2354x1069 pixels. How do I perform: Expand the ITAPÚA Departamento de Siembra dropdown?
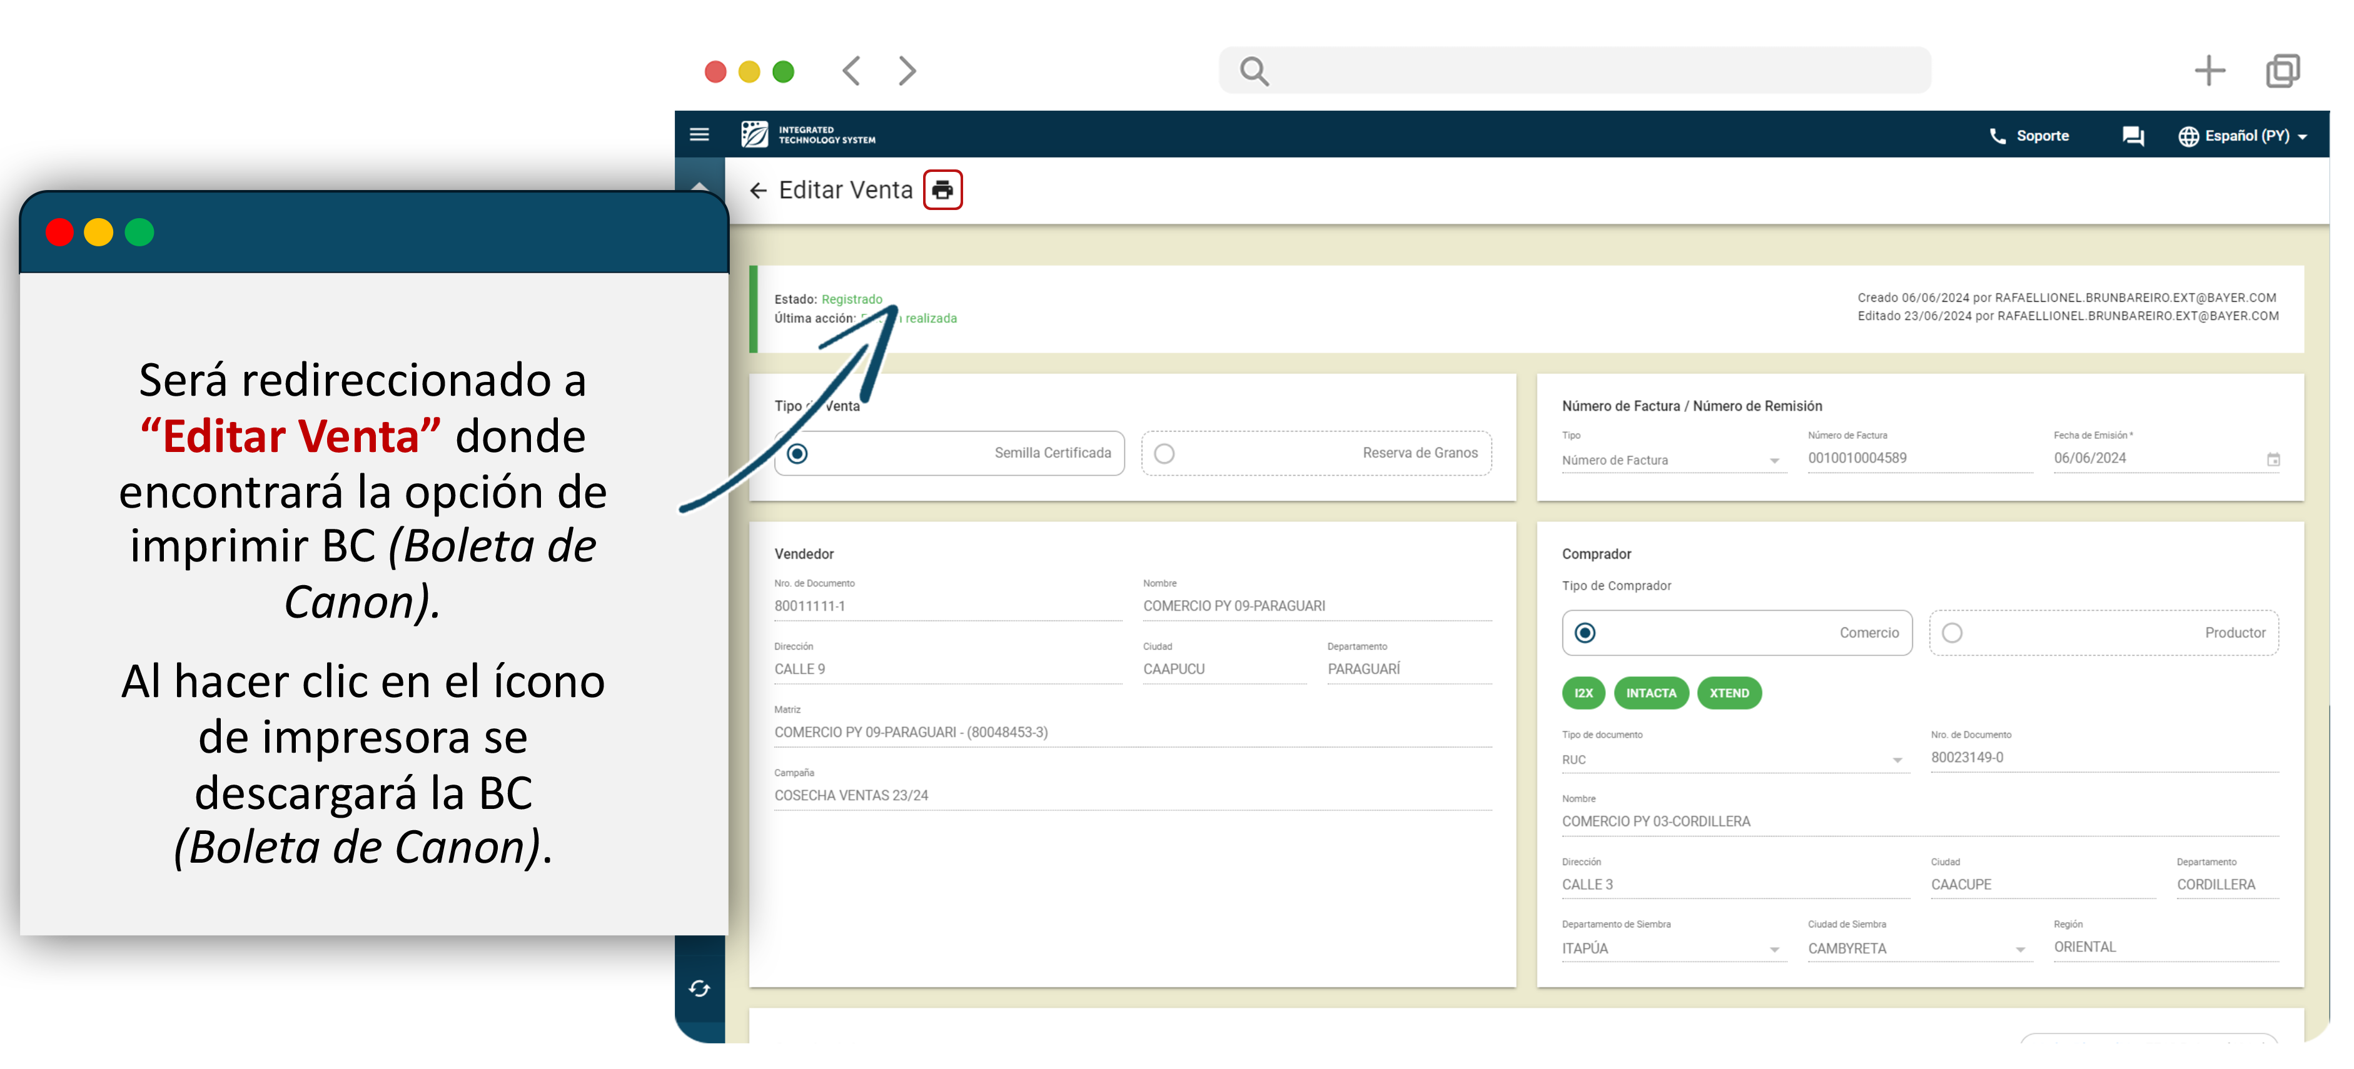click(1774, 950)
